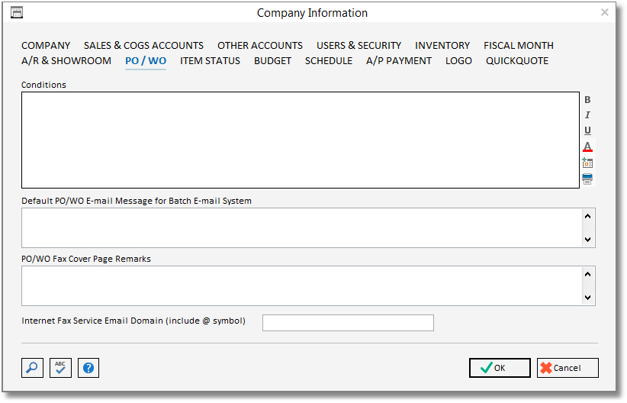Open help with the question mark icon
Screen dimensions: 627x403
(88, 368)
